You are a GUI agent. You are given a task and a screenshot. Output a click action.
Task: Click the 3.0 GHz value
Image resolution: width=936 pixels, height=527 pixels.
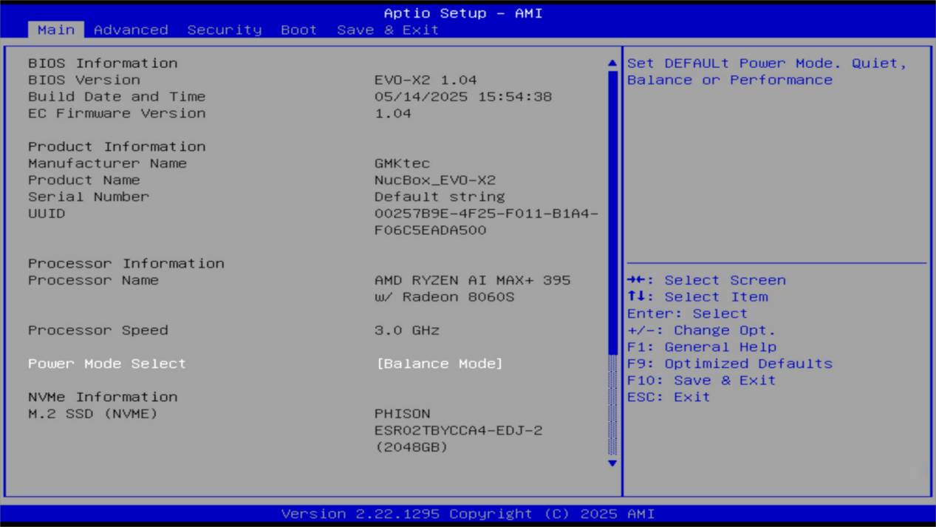pyautogui.click(x=407, y=330)
